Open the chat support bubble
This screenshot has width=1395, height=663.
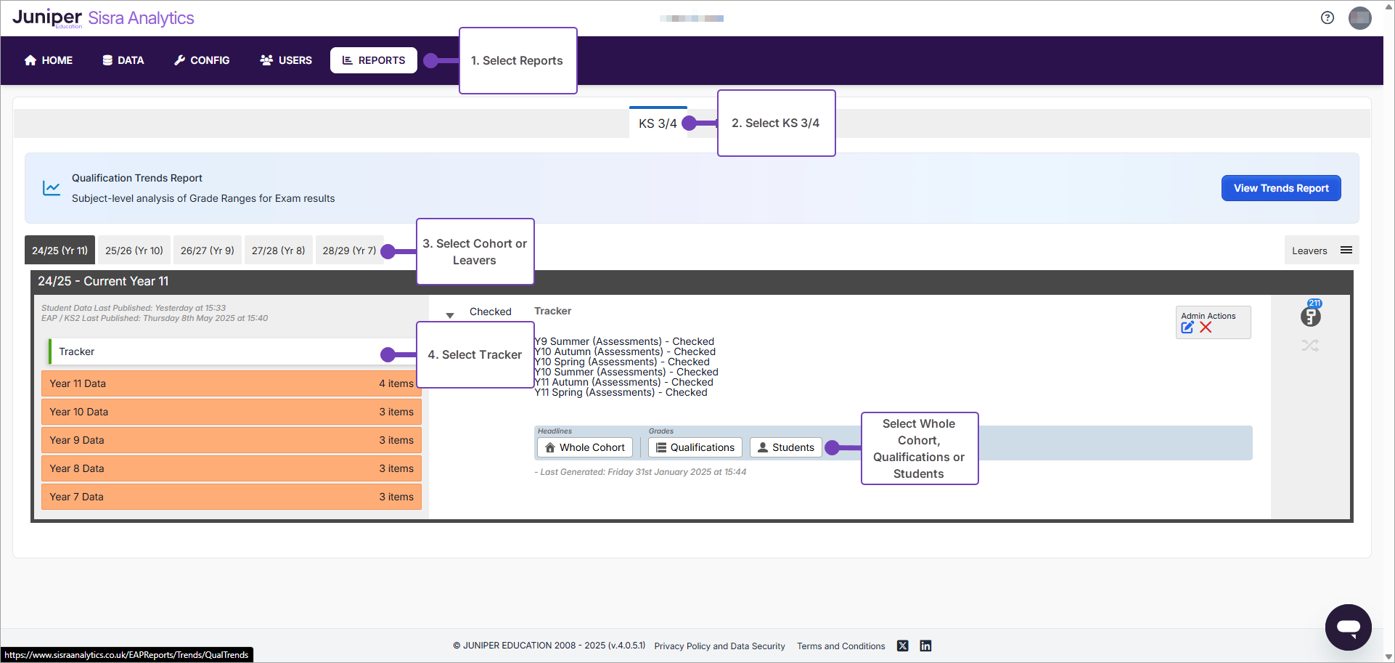click(x=1348, y=627)
